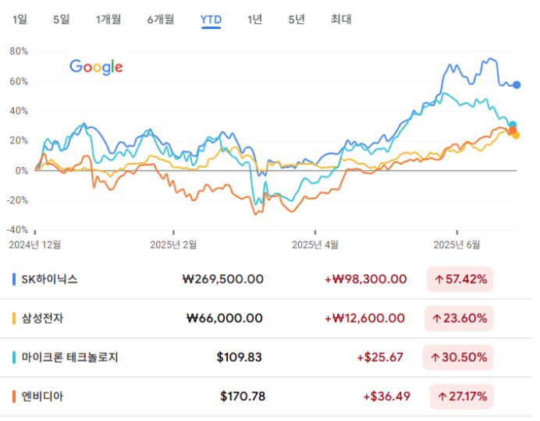Click the teal Micron endpoint dot

pyautogui.click(x=513, y=125)
